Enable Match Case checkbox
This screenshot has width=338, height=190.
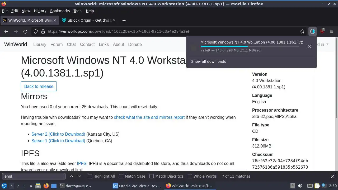pos(121,176)
